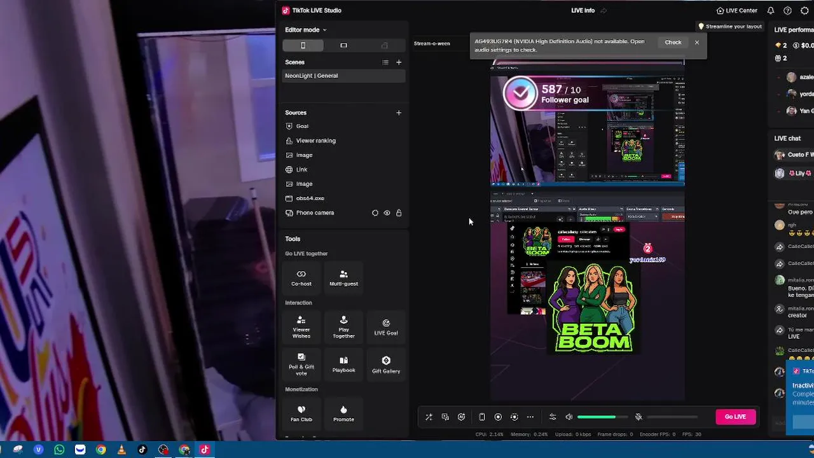Toggle Phone camera lock icon

pyautogui.click(x=399, y=213)
